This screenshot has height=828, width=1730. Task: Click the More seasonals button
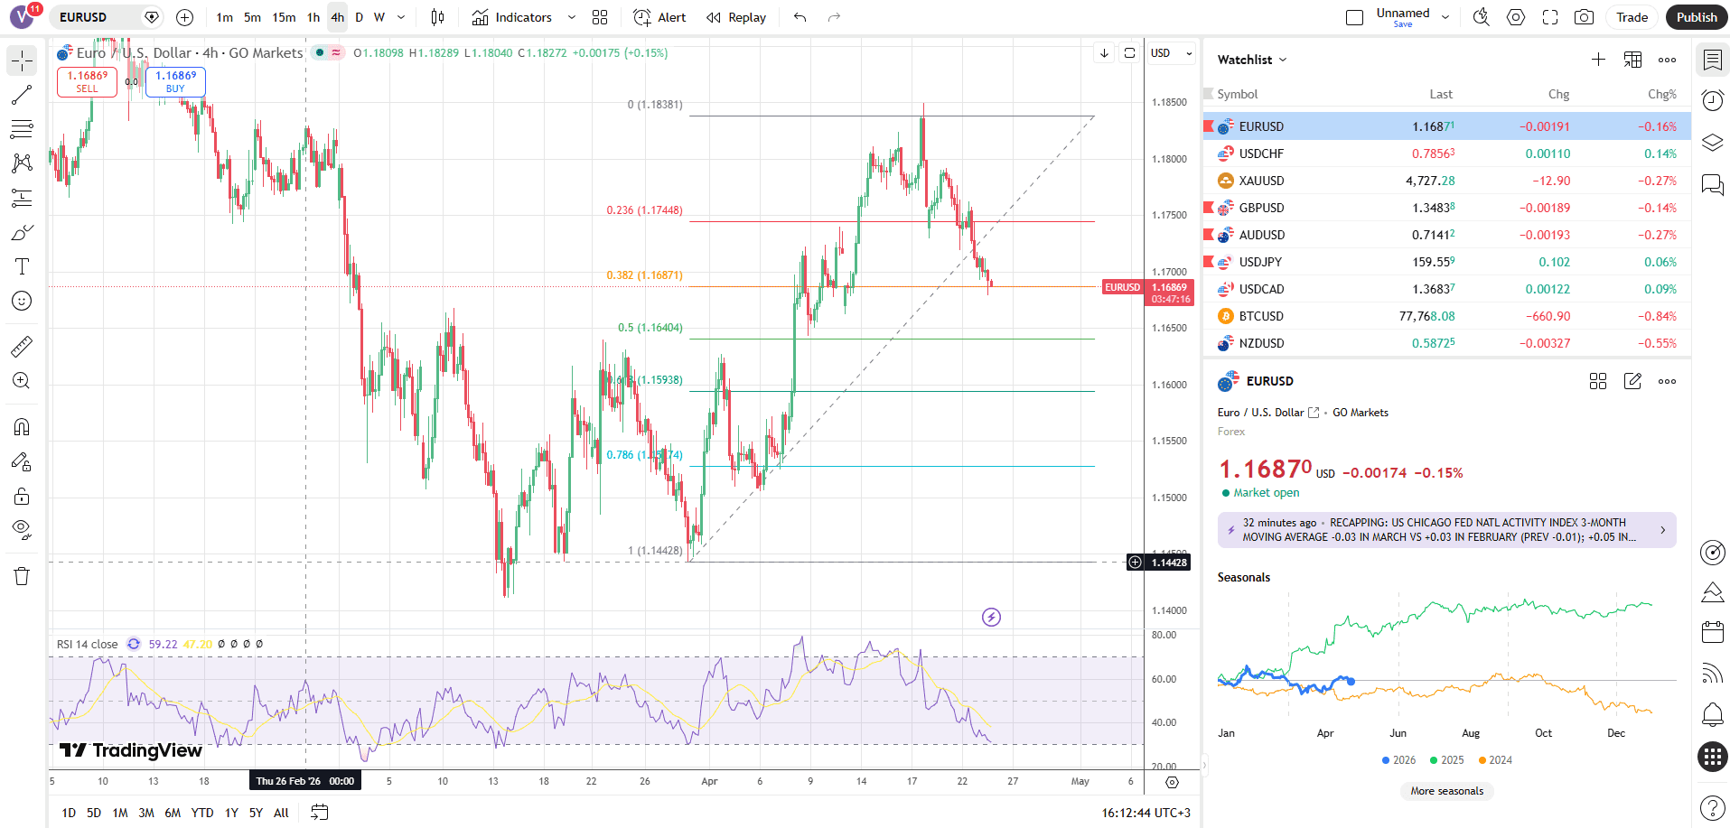1446,790
